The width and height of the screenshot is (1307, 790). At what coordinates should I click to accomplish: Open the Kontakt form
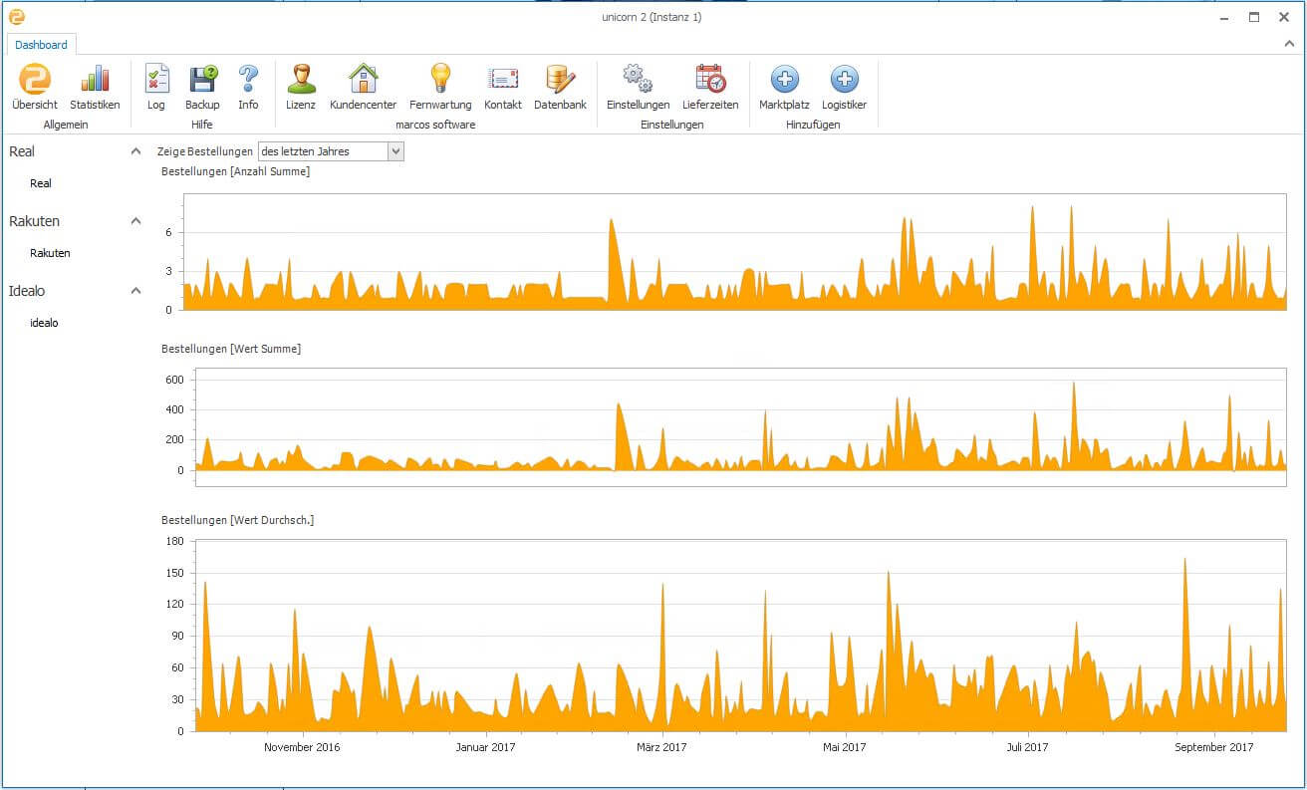pos(503,85)
